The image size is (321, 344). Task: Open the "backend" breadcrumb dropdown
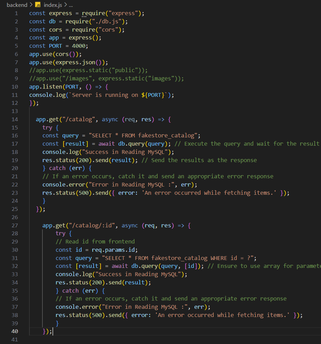17,5
